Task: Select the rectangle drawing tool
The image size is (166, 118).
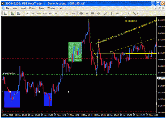Action: pyautogui.click(x=92, y=14)
